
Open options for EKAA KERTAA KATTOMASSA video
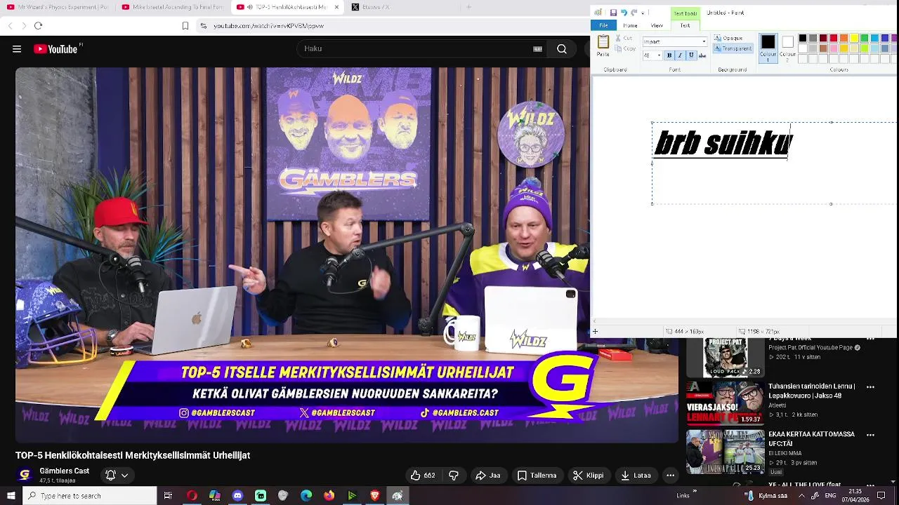870,434
